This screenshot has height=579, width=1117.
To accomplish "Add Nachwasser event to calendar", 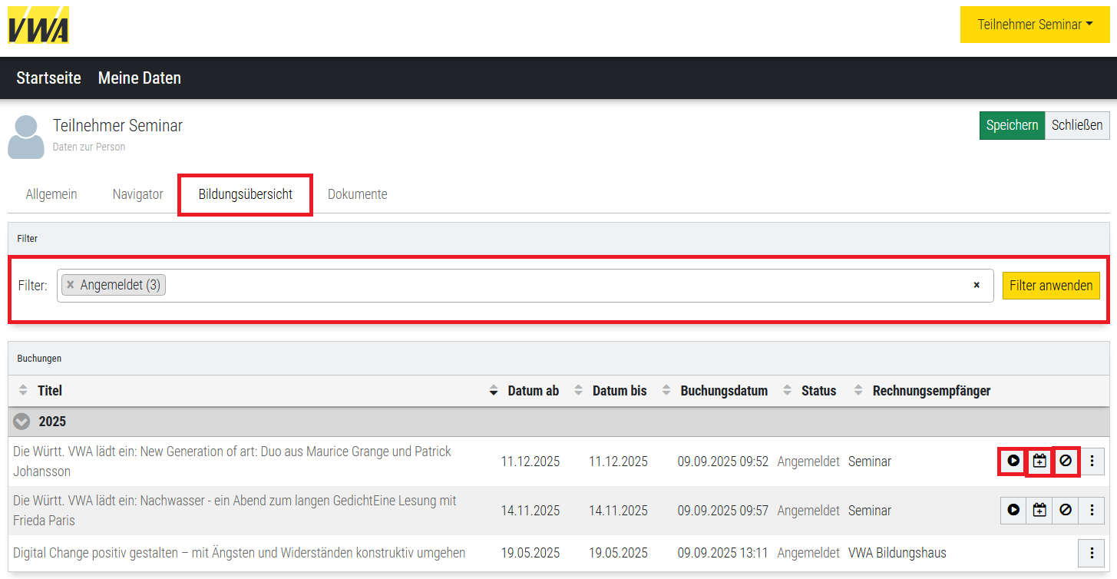I will tap(1039, 510).
